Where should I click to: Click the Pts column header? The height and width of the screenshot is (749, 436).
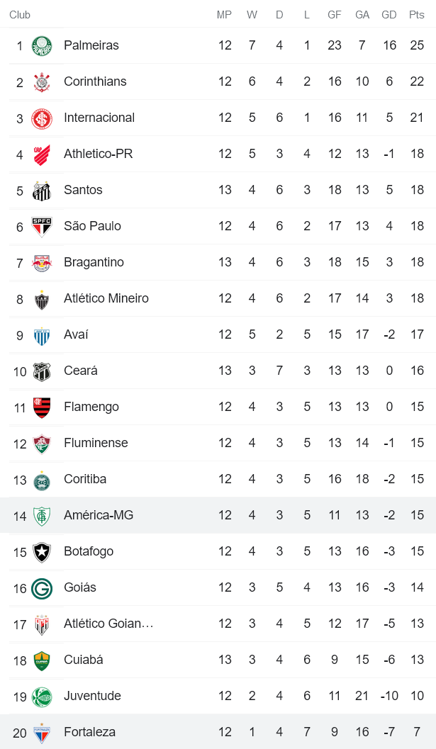[416, 15]
